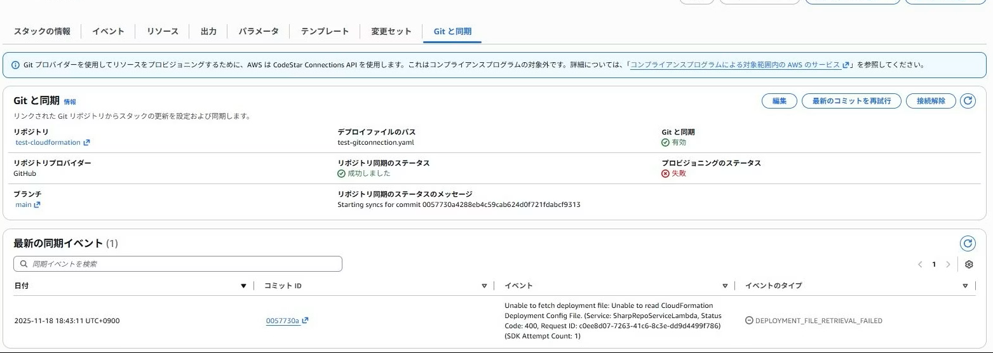Click 最新のコミットを再試行 button
Viewport: 993px width, 353px height.
click(851, 101)
